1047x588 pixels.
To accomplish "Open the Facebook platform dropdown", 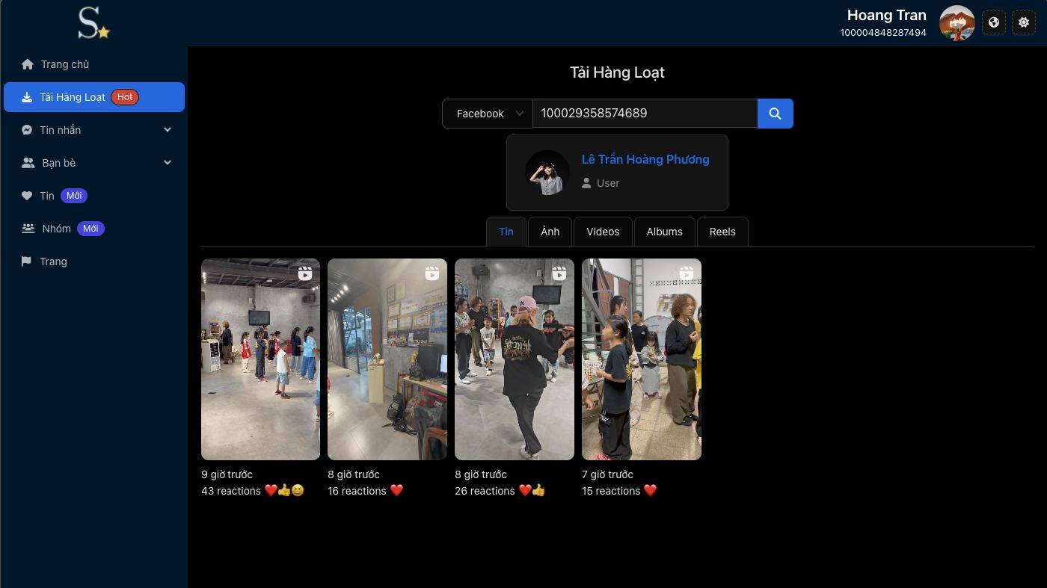I will coord(488,114).
